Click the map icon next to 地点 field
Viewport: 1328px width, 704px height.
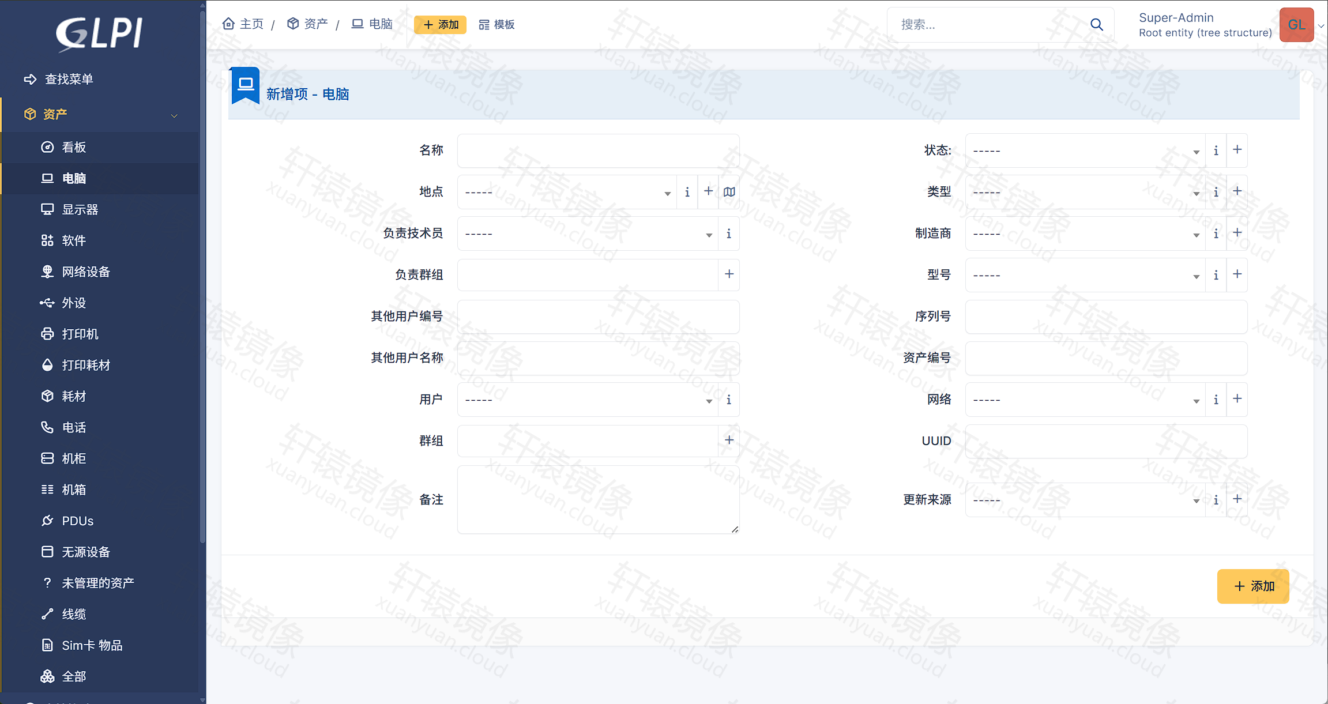pyautogui.click(x=729, y=192)
